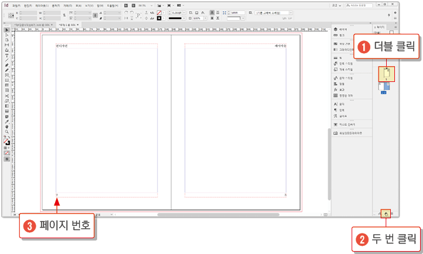Select the Direct Selection tool
The image size is (423, 254).
7,35
